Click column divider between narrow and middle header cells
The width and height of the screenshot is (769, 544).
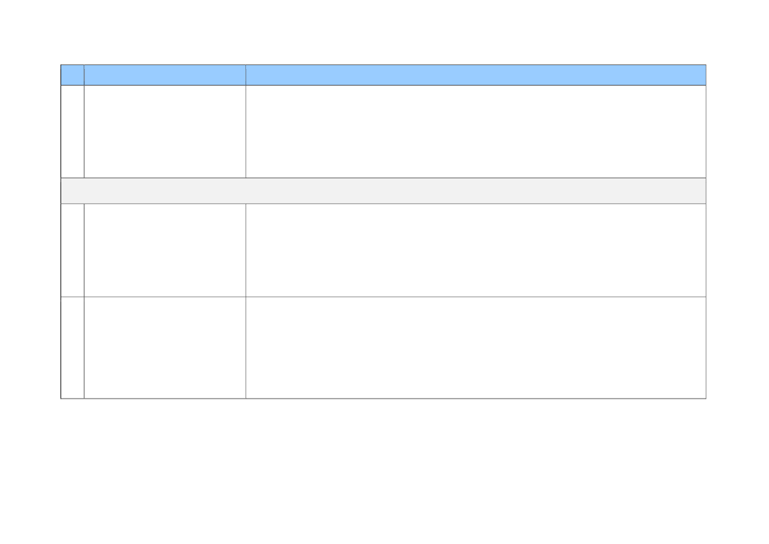84,75
